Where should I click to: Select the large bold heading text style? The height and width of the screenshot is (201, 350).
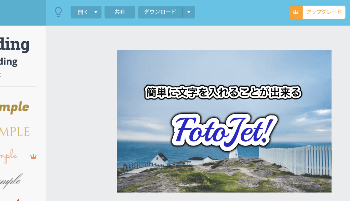pos(15,44)
